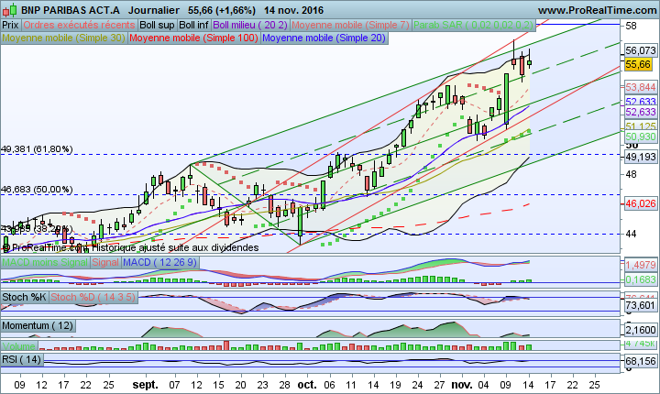Click the Volume panel label
Viewport: 660px width, 394px height.
[19, 346]
